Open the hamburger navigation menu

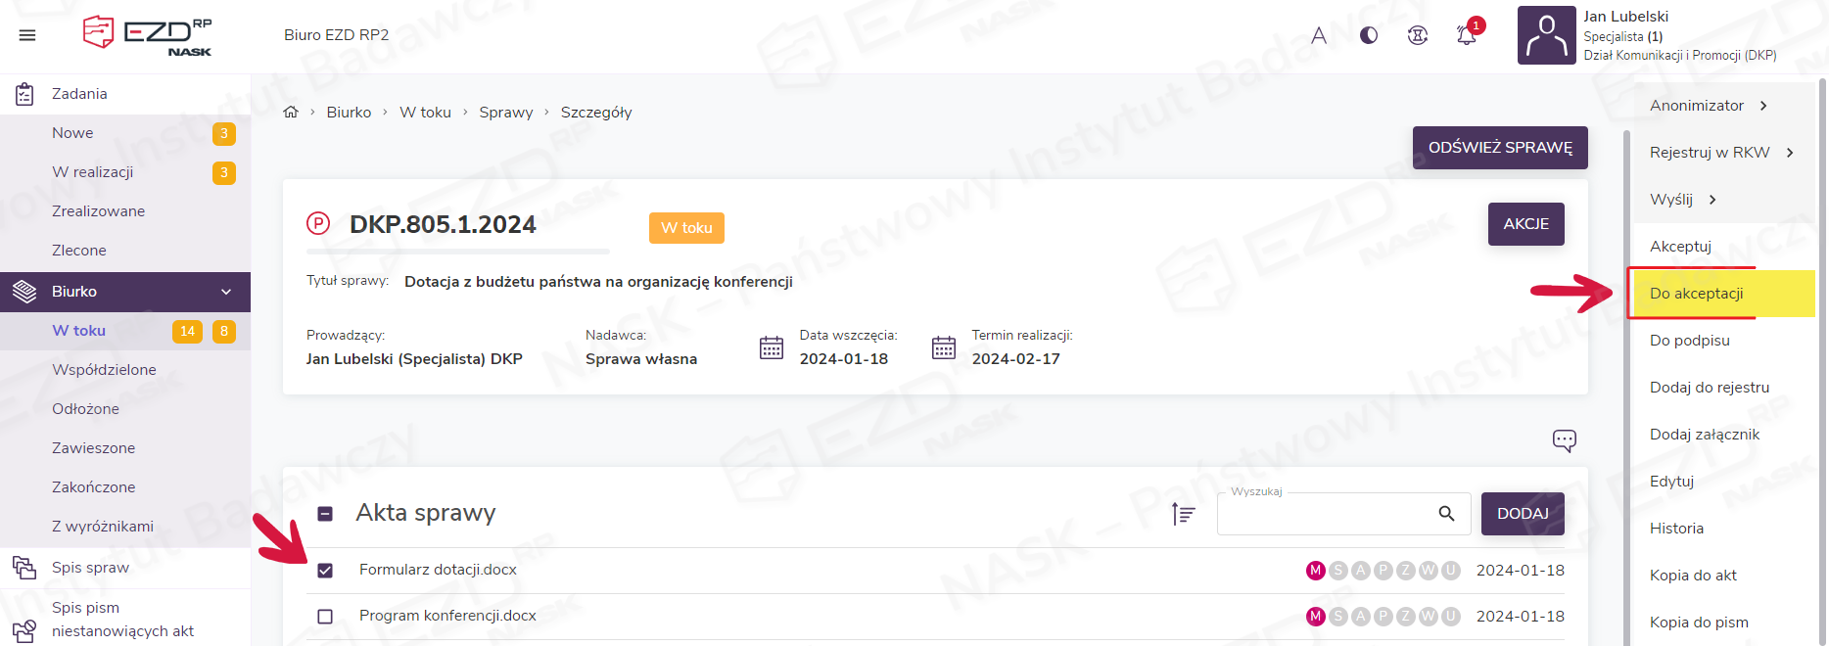[x=27, y=35]
